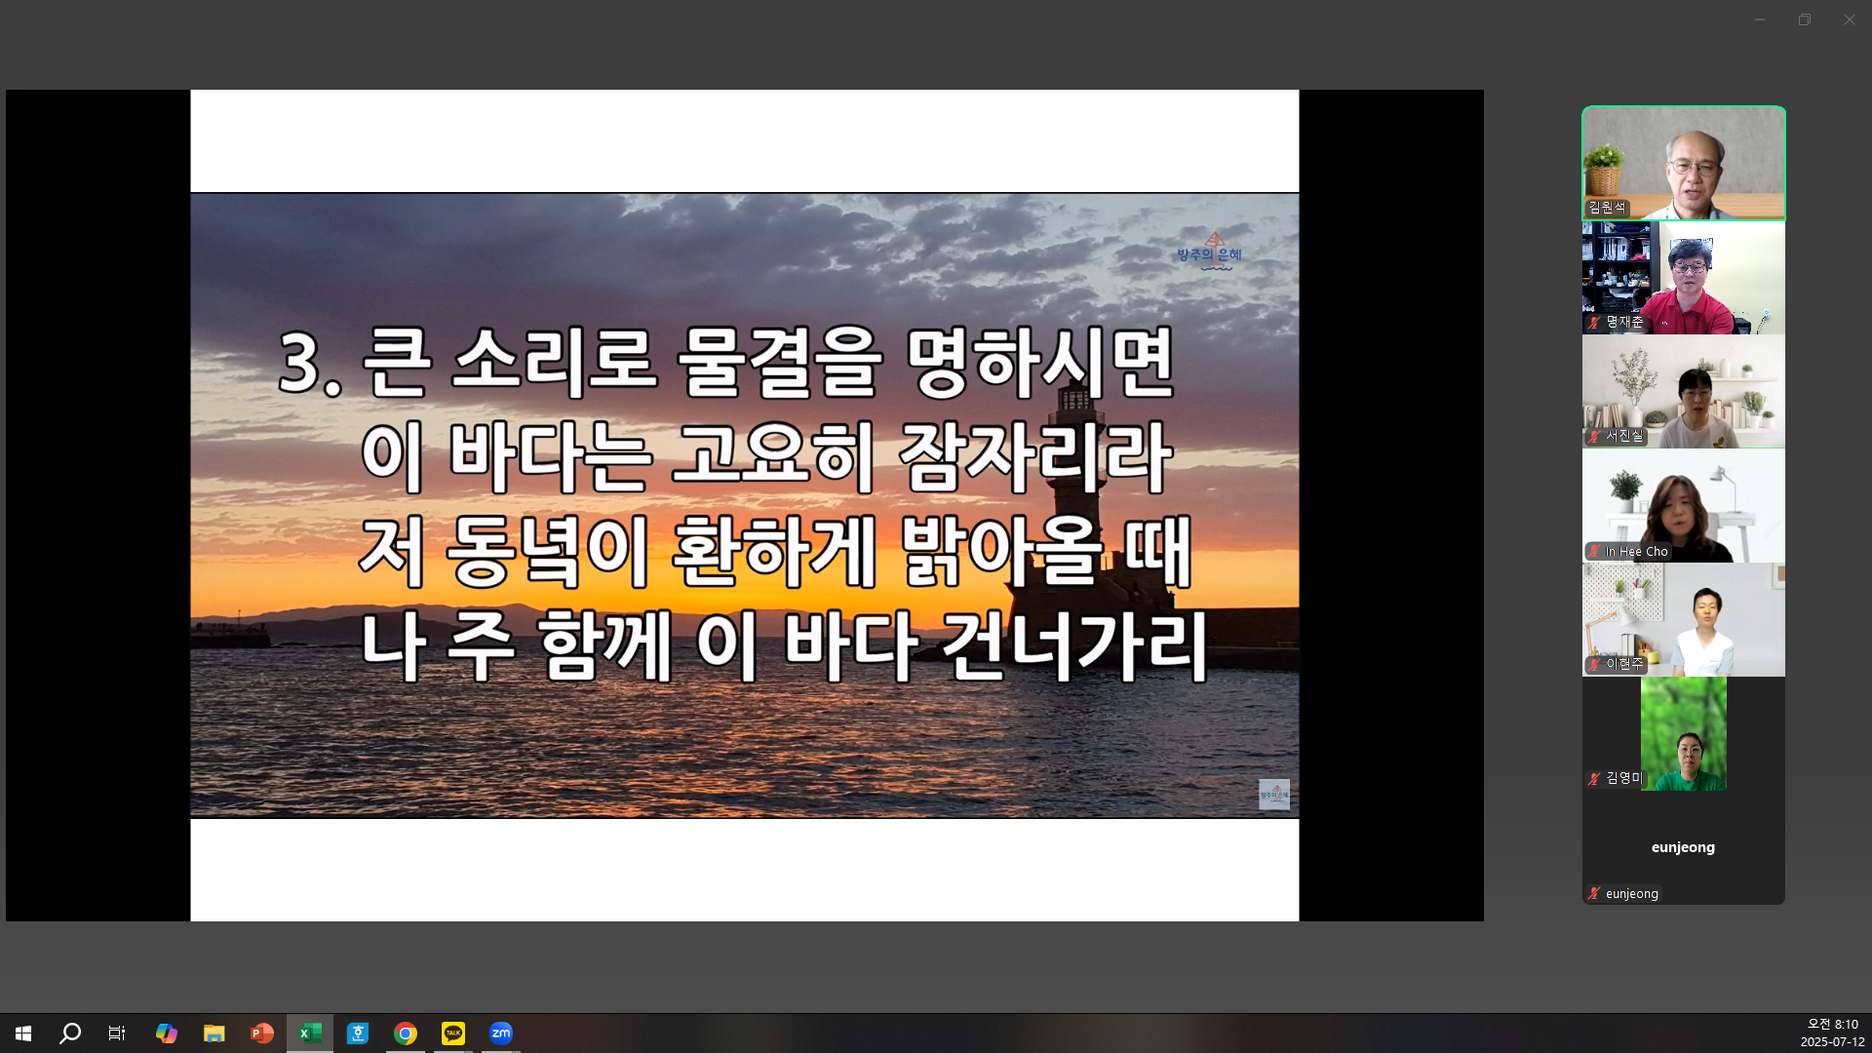Open PowerPoint from the taskbar
The height and width of the screenshot is (1053, 1872).
261,1033
